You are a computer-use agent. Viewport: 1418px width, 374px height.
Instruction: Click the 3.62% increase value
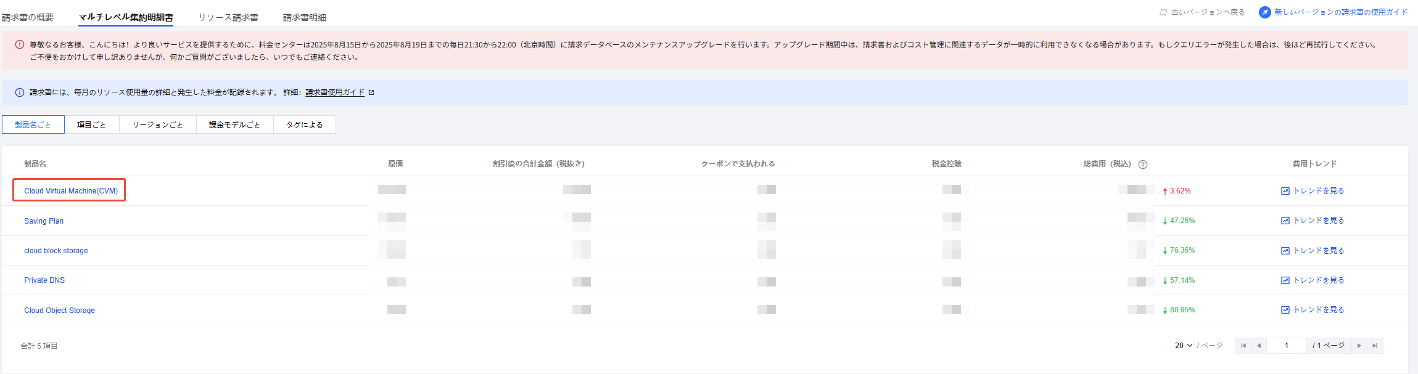pyautogui.click(x=1180, y=191)
